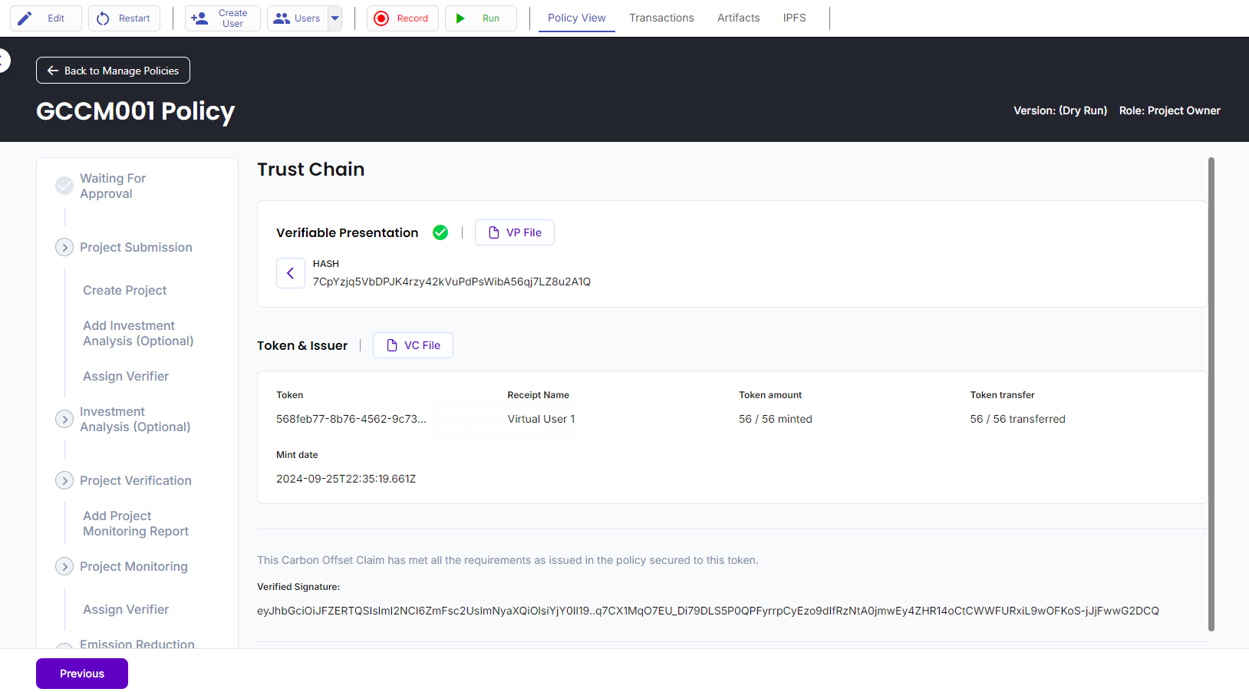Expand the Project Submission step
1249x692 pixels.
[64, 247]
